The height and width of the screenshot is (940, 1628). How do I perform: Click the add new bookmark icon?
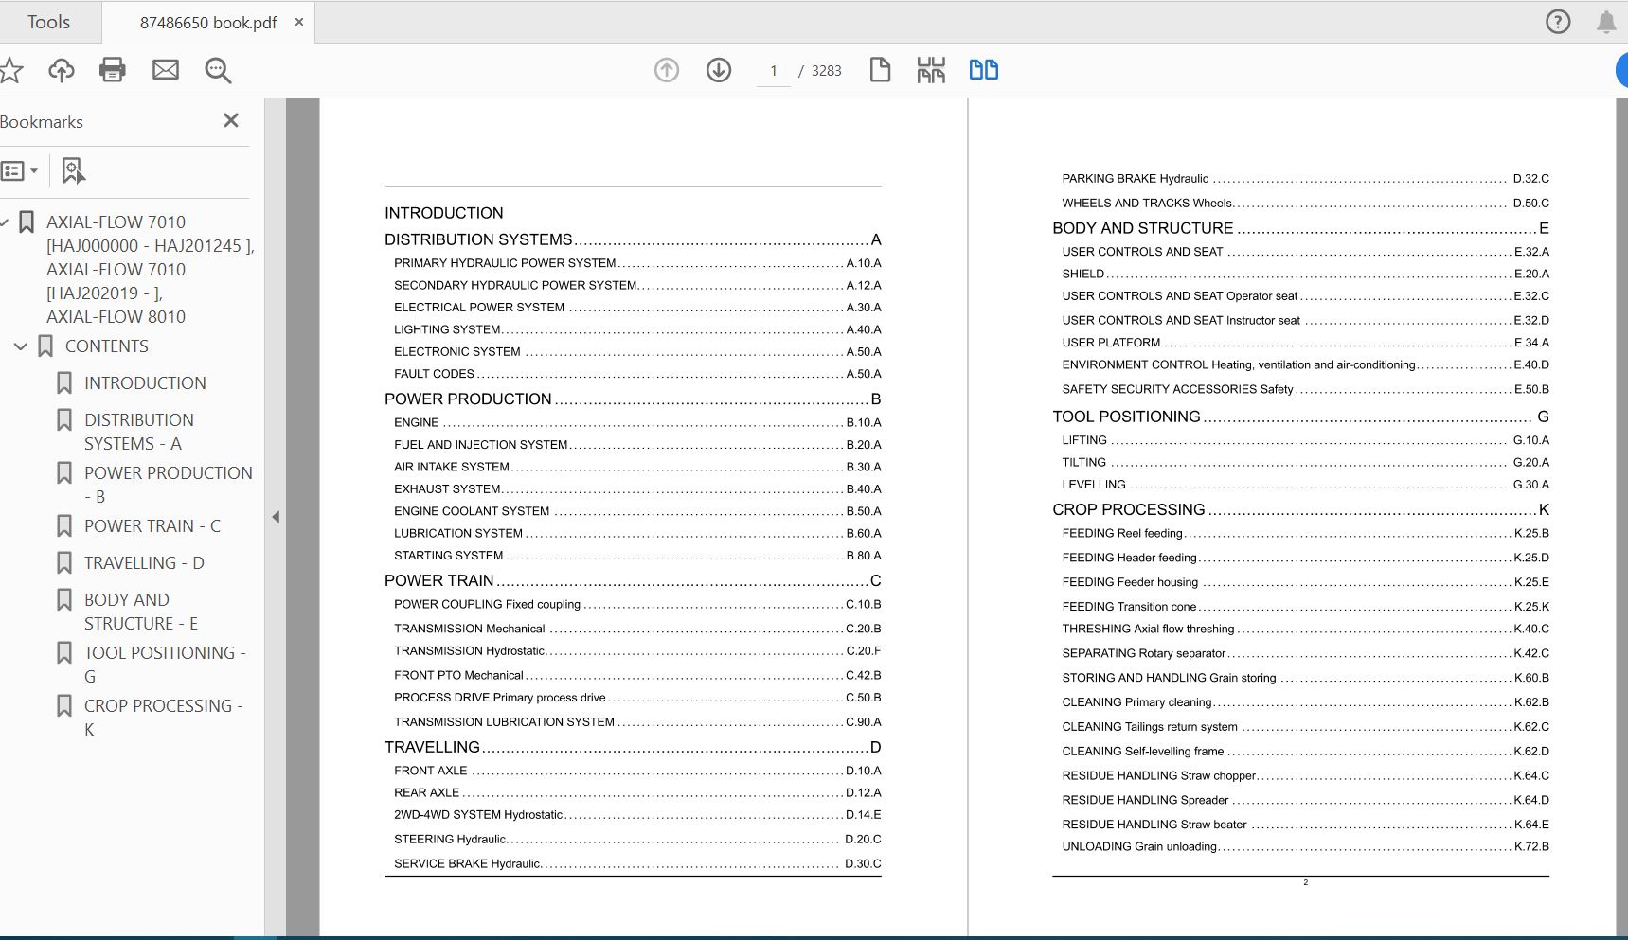point(73,170)
